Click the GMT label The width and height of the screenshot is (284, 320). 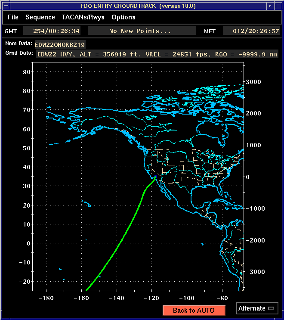tap(11, 31)
